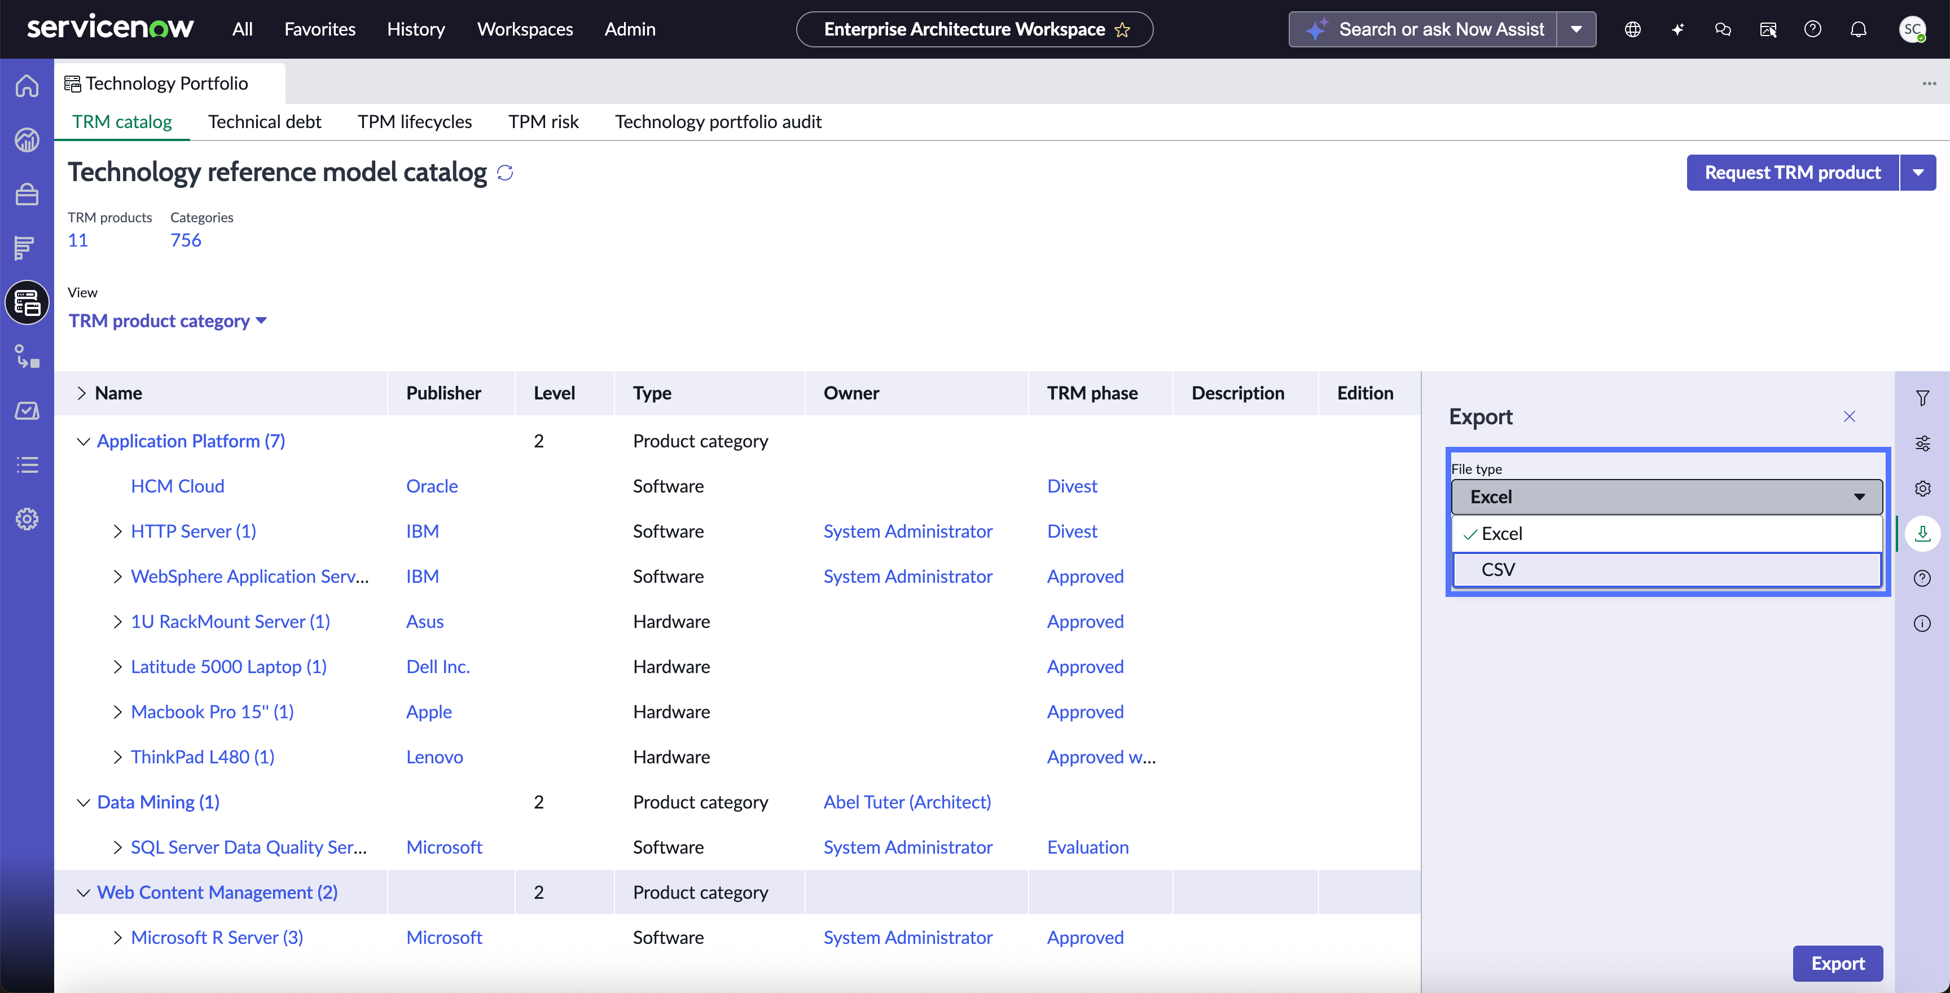
Task: Expand the ThinkPad L480 (1) row
Action: (x=117, y=757)
